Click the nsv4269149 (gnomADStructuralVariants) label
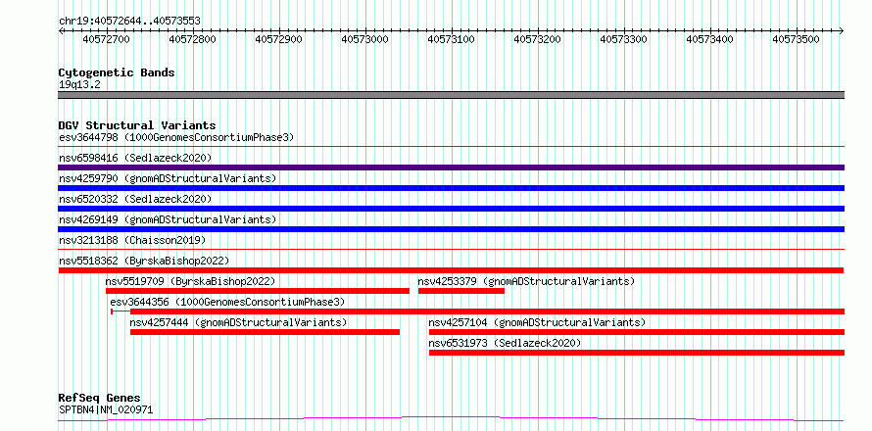 168,219
